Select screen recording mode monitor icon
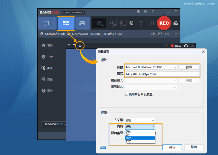Image resolution: width=218 pixels, height=155 pixels. pyautogui.click(x=46, y=23)
